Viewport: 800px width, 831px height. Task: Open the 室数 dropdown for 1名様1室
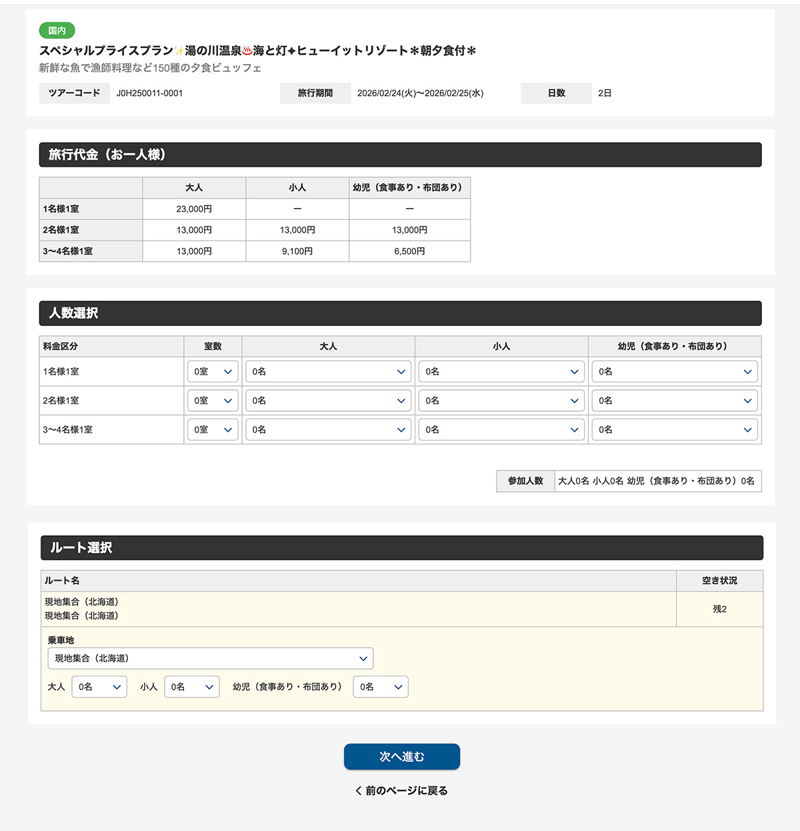[212, 371]
